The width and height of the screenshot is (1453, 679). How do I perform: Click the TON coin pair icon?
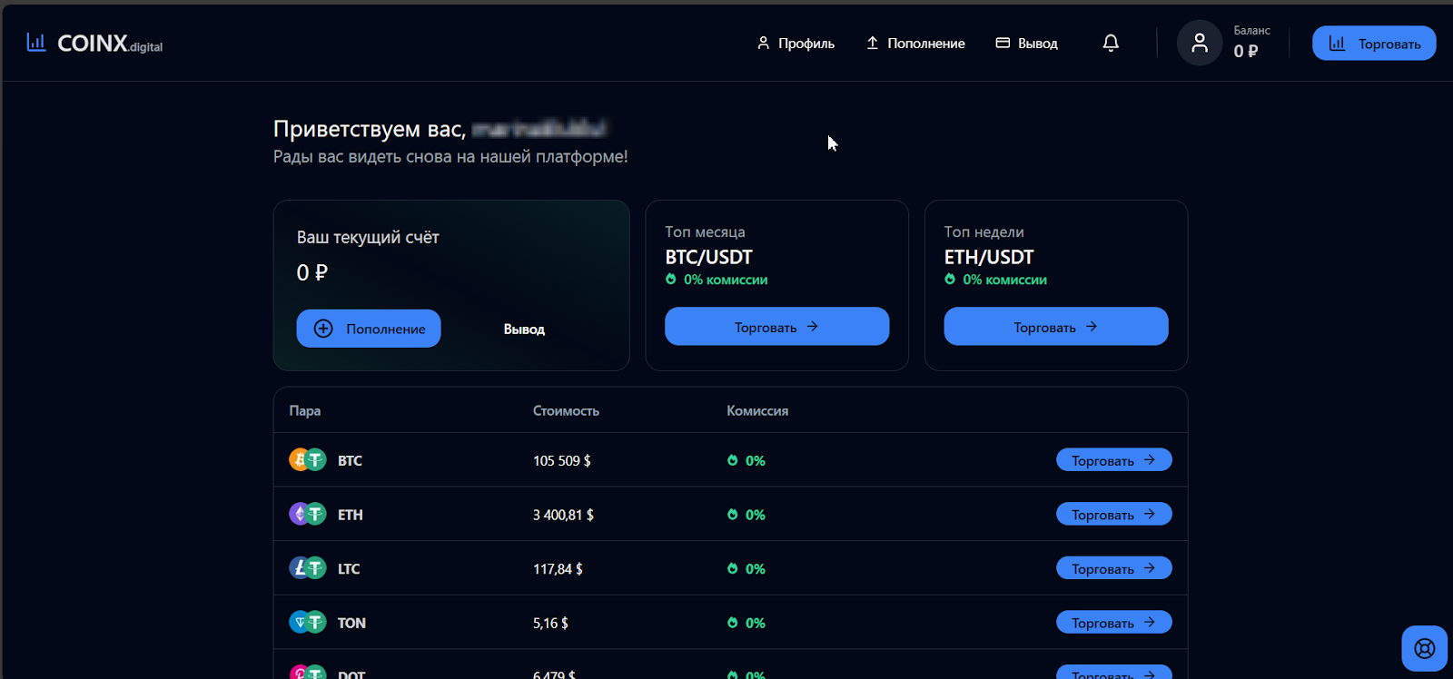pyautogui.click(x=307, y=622)
